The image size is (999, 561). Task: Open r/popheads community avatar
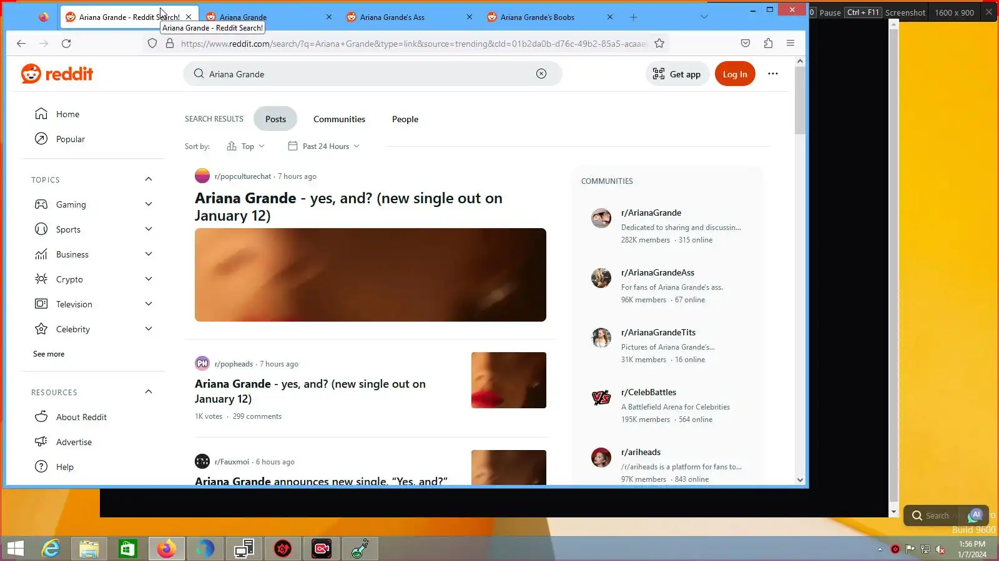pos(202,363)
